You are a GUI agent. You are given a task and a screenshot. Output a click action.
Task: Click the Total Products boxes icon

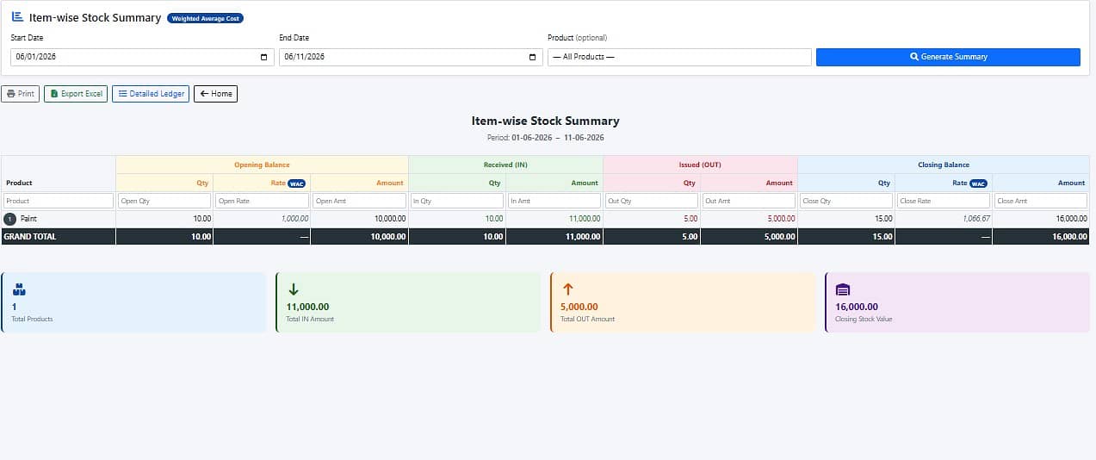coord(19,290)
